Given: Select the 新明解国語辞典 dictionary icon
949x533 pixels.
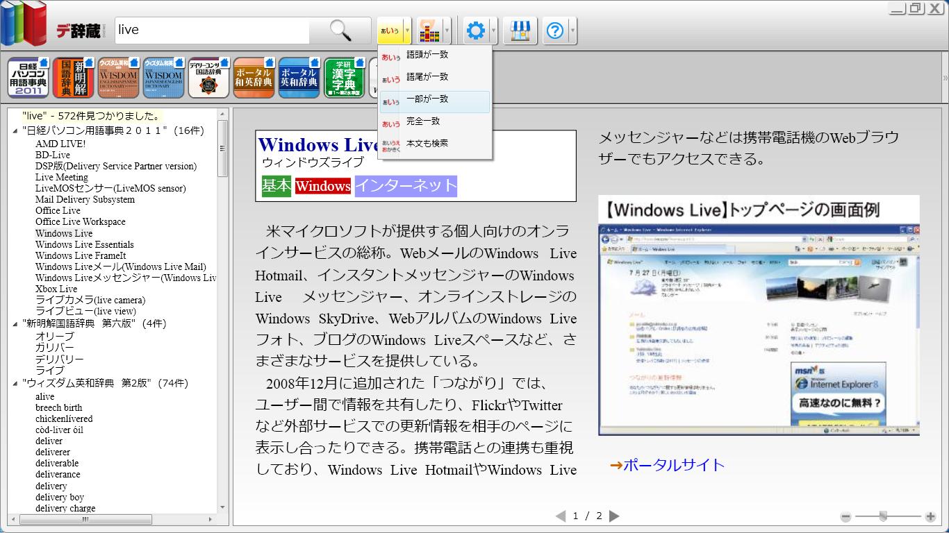Looking at the screenshot, I should [73, 78].
